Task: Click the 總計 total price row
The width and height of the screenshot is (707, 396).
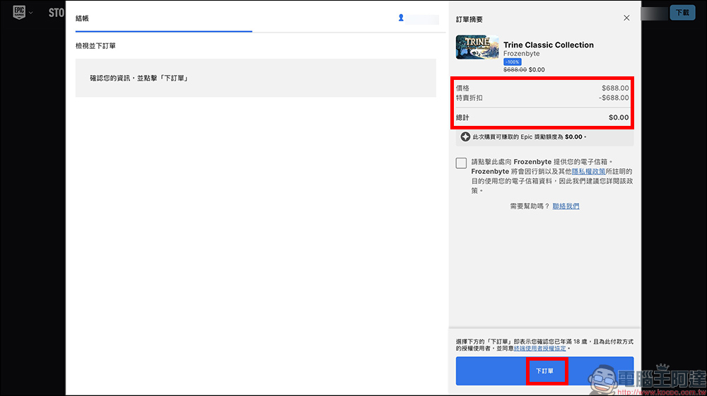Action: [543, 117]
